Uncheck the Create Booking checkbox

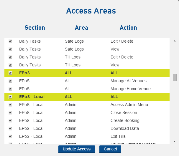(11, 121)
